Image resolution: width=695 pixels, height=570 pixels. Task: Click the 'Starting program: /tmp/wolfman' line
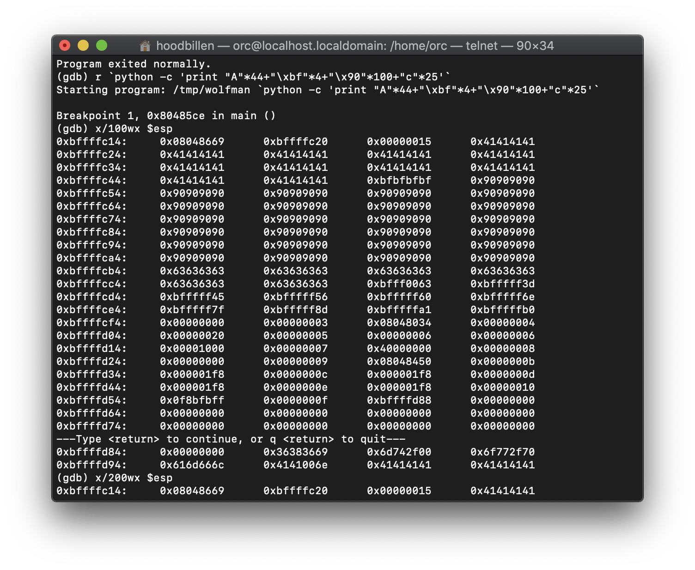(328, 90)
